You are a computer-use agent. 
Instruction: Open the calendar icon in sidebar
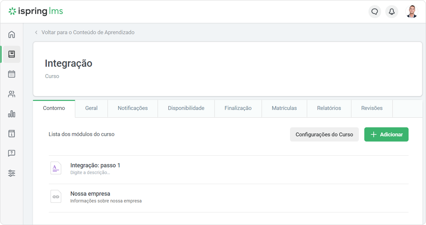click(12, 74)
